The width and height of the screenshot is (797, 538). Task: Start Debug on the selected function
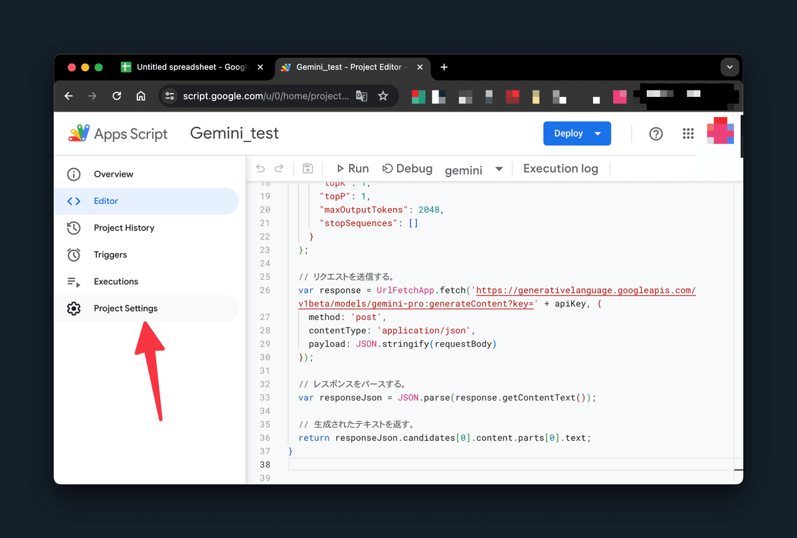408,169
